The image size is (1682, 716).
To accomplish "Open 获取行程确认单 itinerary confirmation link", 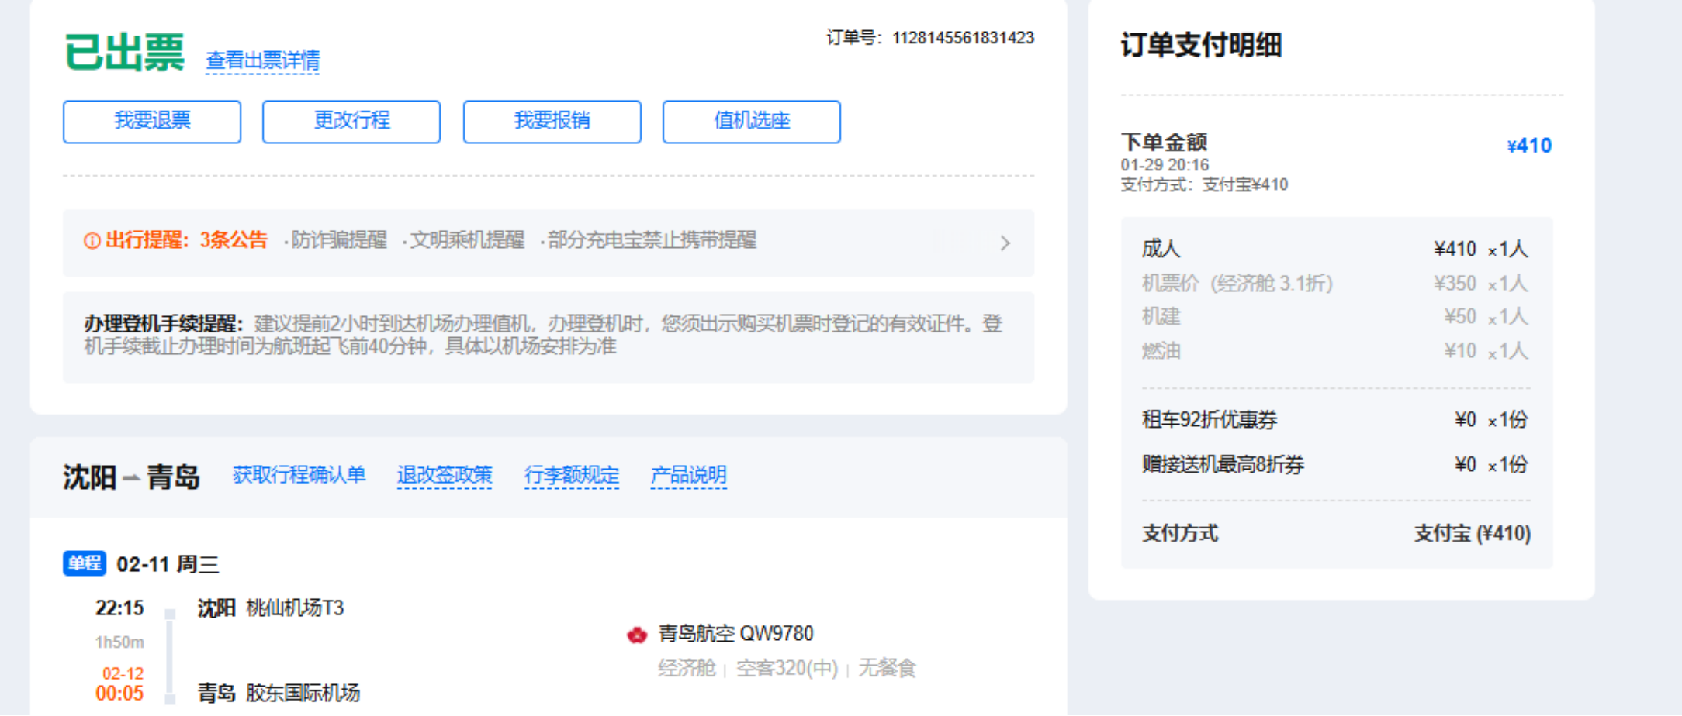I will point(299,474).
